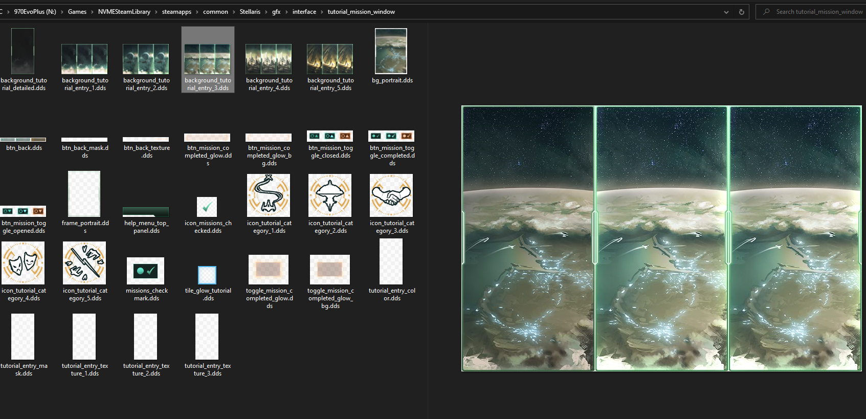Select tutorial_entry_texture_3.dds file icon
The height and width of the screenshot is (419, 866).
coord(207,337)
